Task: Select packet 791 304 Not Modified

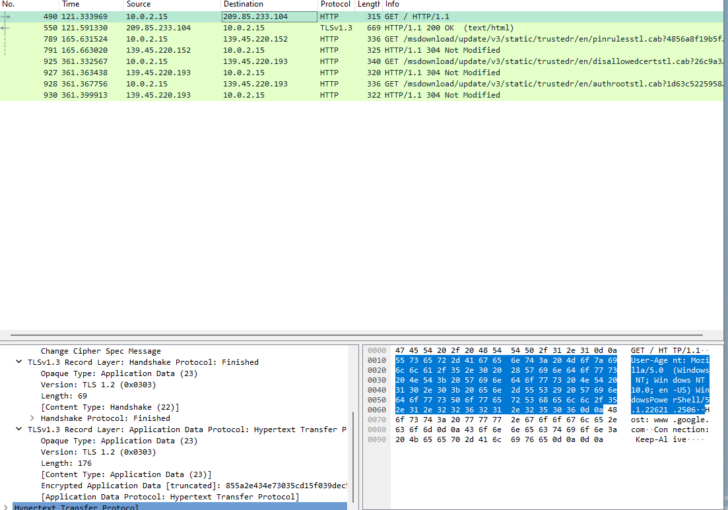Action: point(362,50)
